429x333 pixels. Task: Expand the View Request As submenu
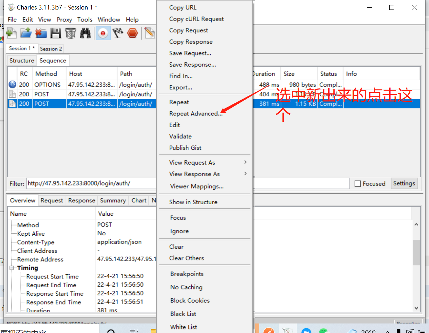(245, 162)
